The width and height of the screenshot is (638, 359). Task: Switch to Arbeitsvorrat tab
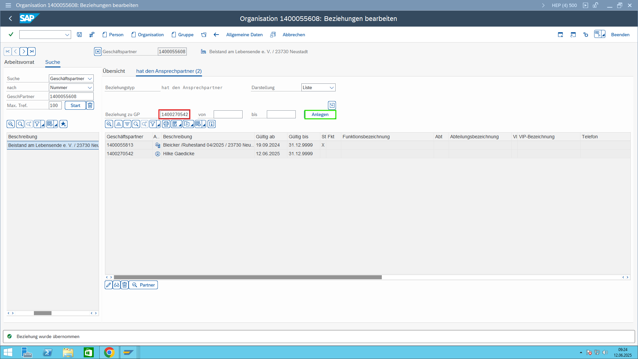coord(19,62)
